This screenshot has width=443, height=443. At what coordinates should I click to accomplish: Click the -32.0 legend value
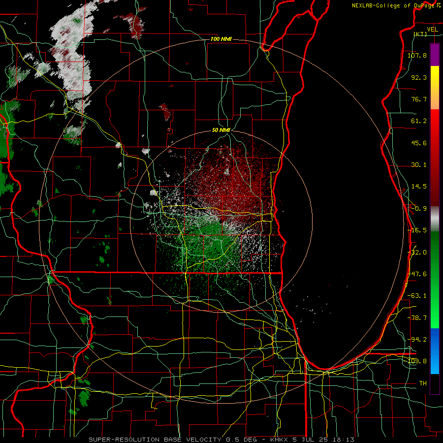(x=417, y=253)
